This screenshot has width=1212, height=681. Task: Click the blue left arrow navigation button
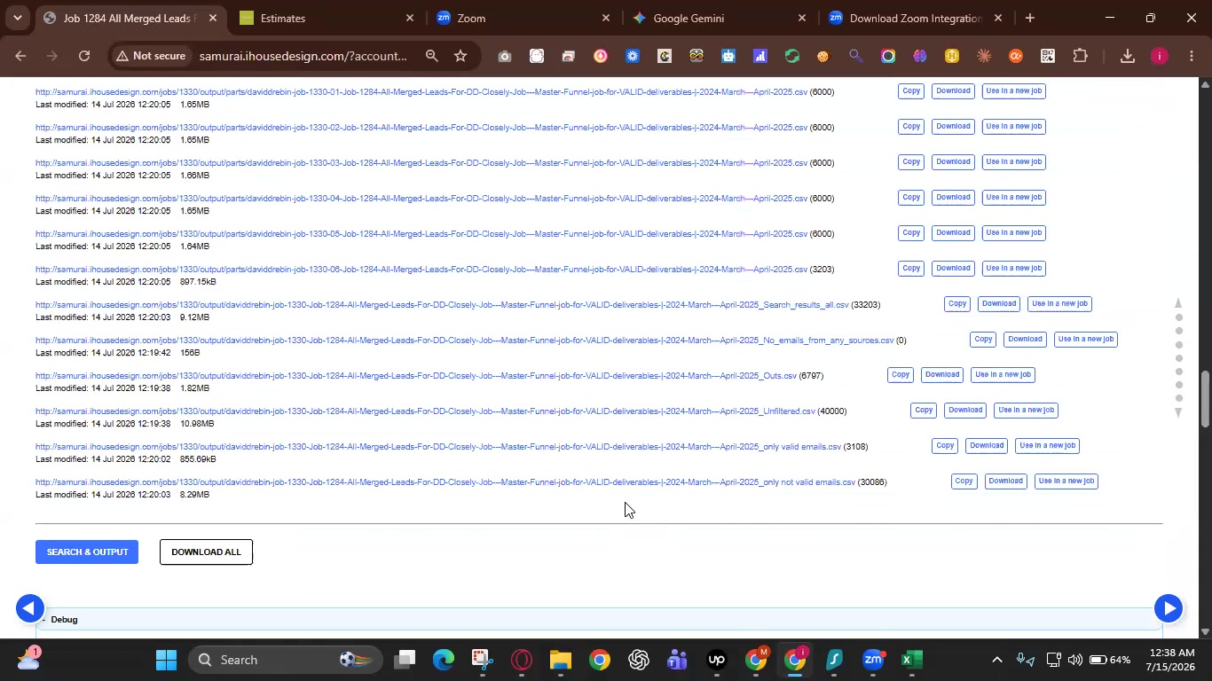coord(28,608)
